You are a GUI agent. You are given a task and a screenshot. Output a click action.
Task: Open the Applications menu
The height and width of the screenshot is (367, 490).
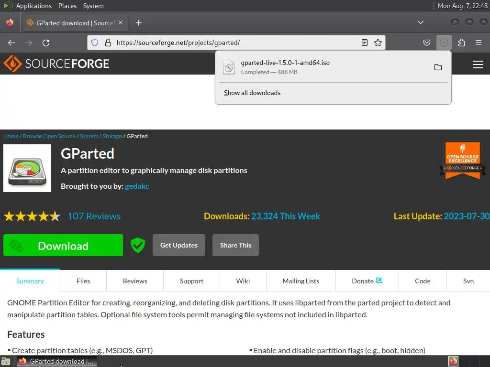coord(34,6)
